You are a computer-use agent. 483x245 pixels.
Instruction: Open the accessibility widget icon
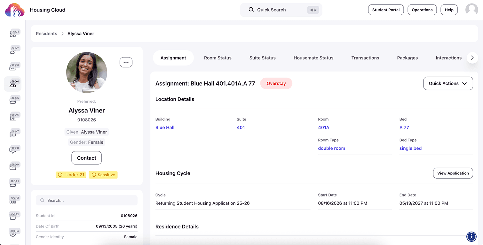471,237
